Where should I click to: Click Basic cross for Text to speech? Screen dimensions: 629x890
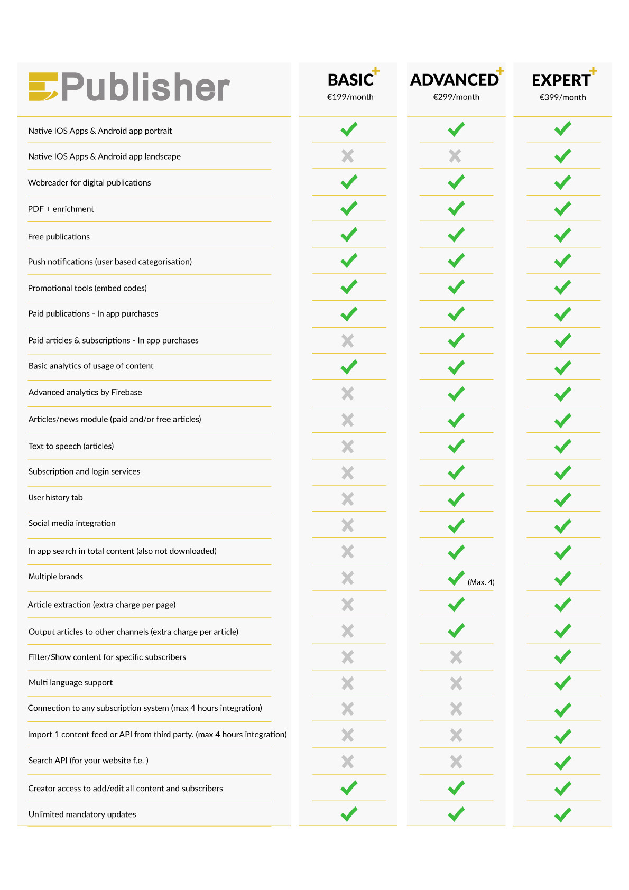tap(348, 447)
